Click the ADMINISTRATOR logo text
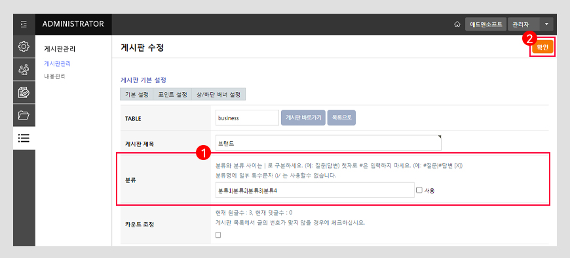570x258 pixels. 73,24
